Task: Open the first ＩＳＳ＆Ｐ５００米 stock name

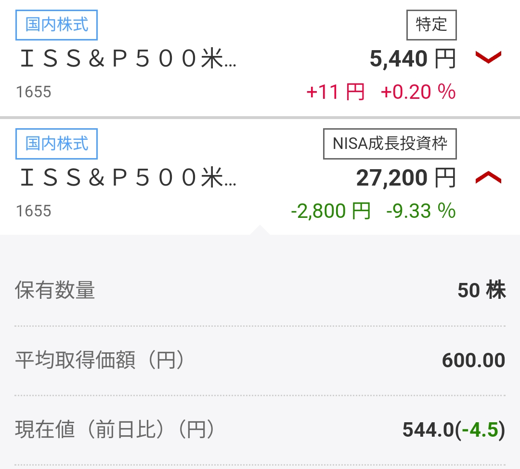Action: tap(129, 59)
